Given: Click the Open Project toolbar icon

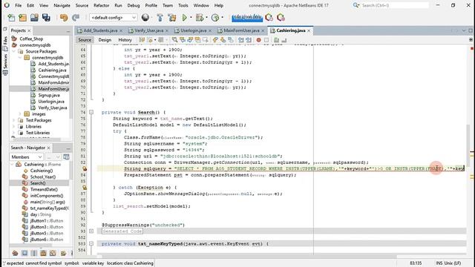Looking at the screenshot, I should (34, 18).
